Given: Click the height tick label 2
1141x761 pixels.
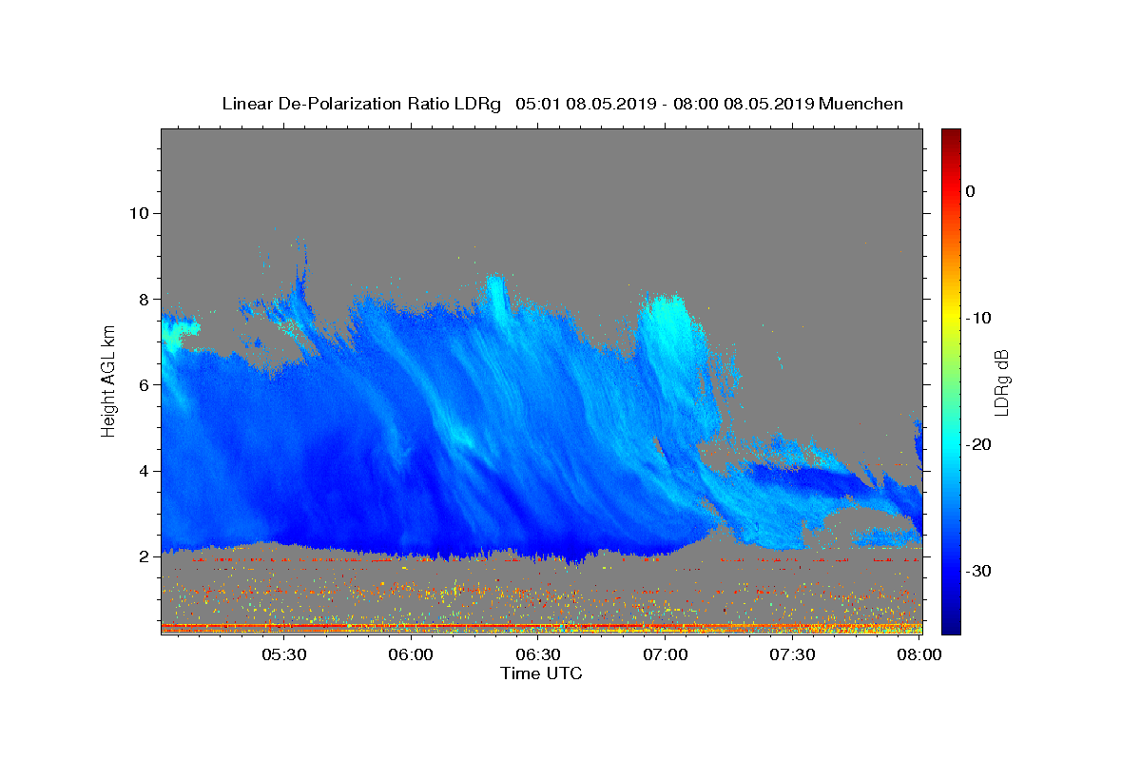Looking at the screenshot, I should 143,556.
